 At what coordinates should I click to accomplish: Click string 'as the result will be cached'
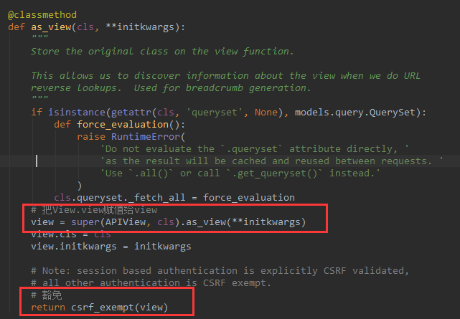[272, 161]
